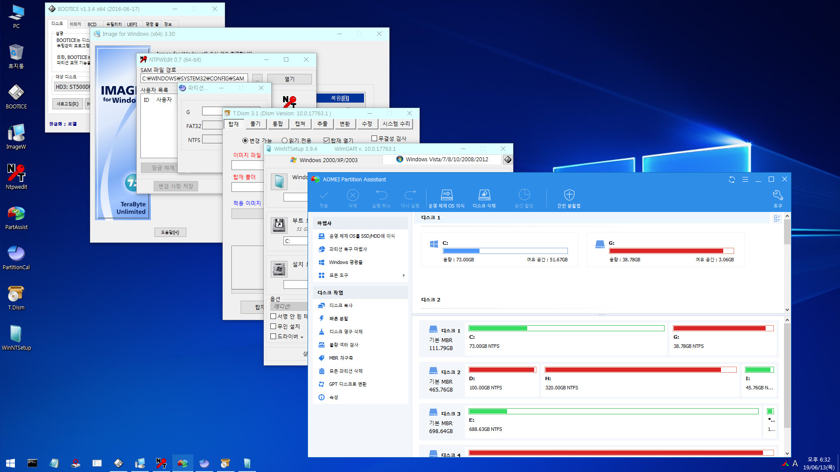Check the unattended install option in WinNTSetup
The height and width of the screenshot is (472, 840).
pyautogui.click(x=273, y=326)
